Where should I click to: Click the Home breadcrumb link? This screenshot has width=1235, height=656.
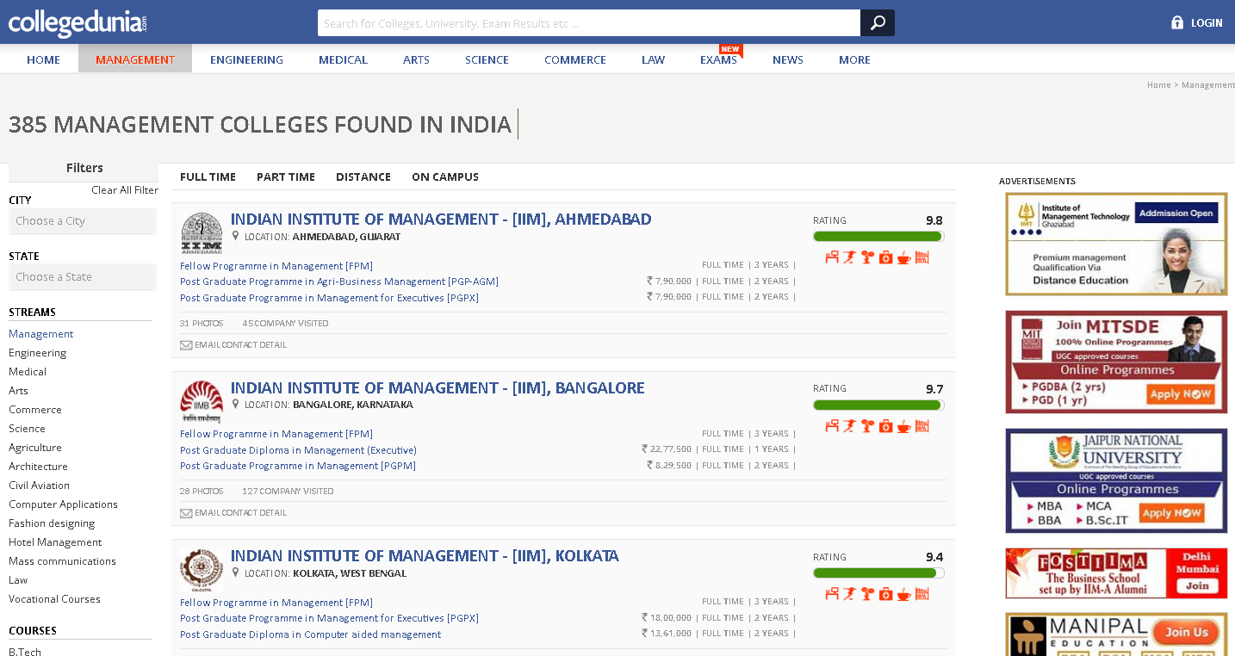(x=1159, y=85)
